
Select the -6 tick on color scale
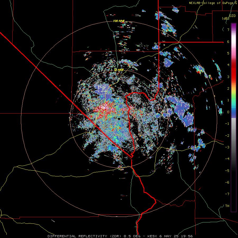click(227, 182)
